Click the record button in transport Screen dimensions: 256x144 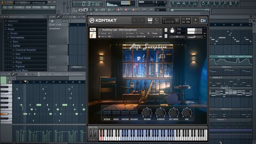tap(91, 10)
